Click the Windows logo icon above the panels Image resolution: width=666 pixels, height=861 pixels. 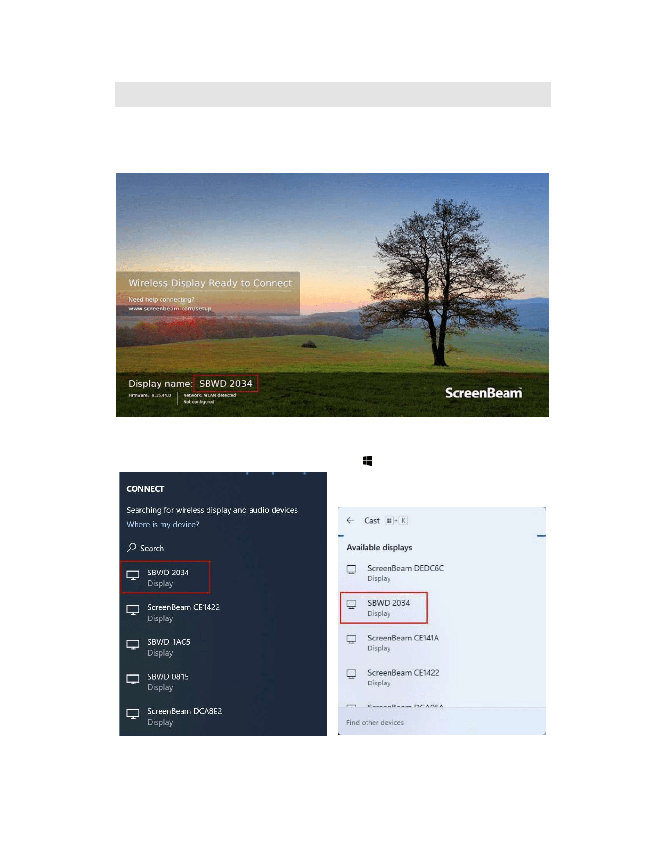[367, 461]
